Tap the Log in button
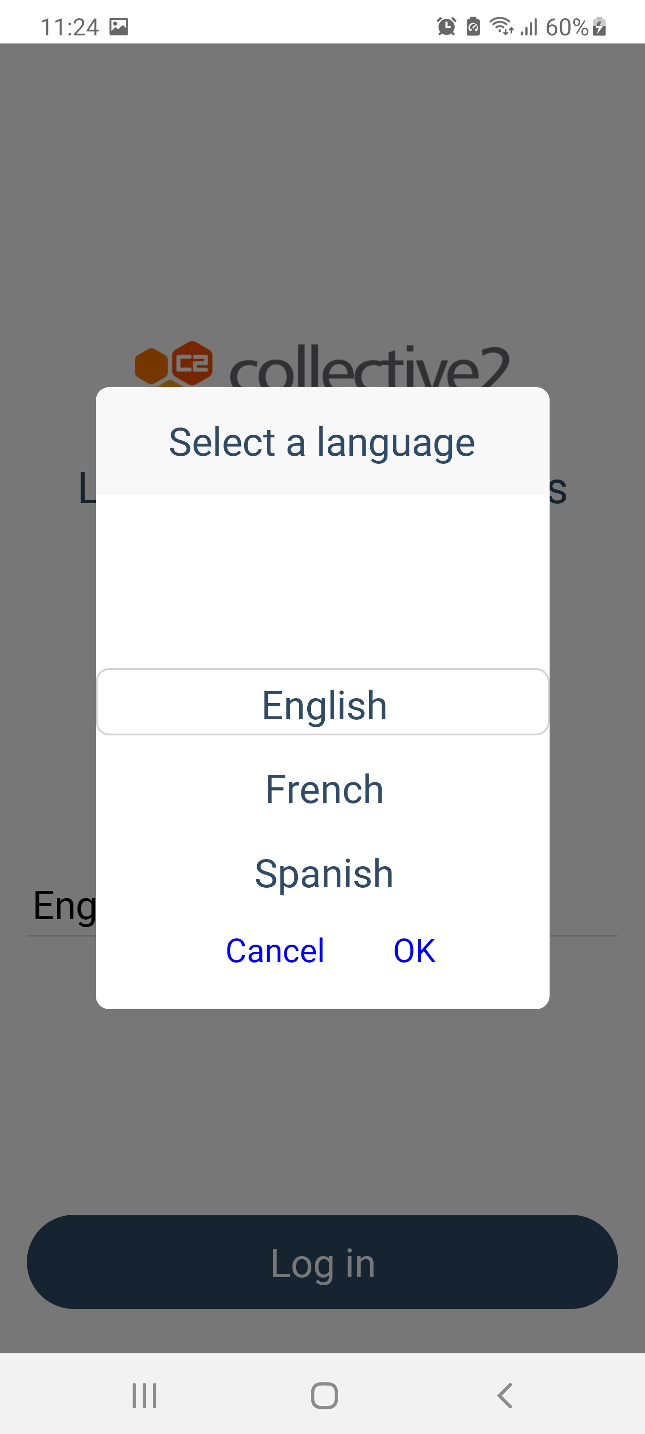This screenshot has height=1434, width=645. [322, 1262]
